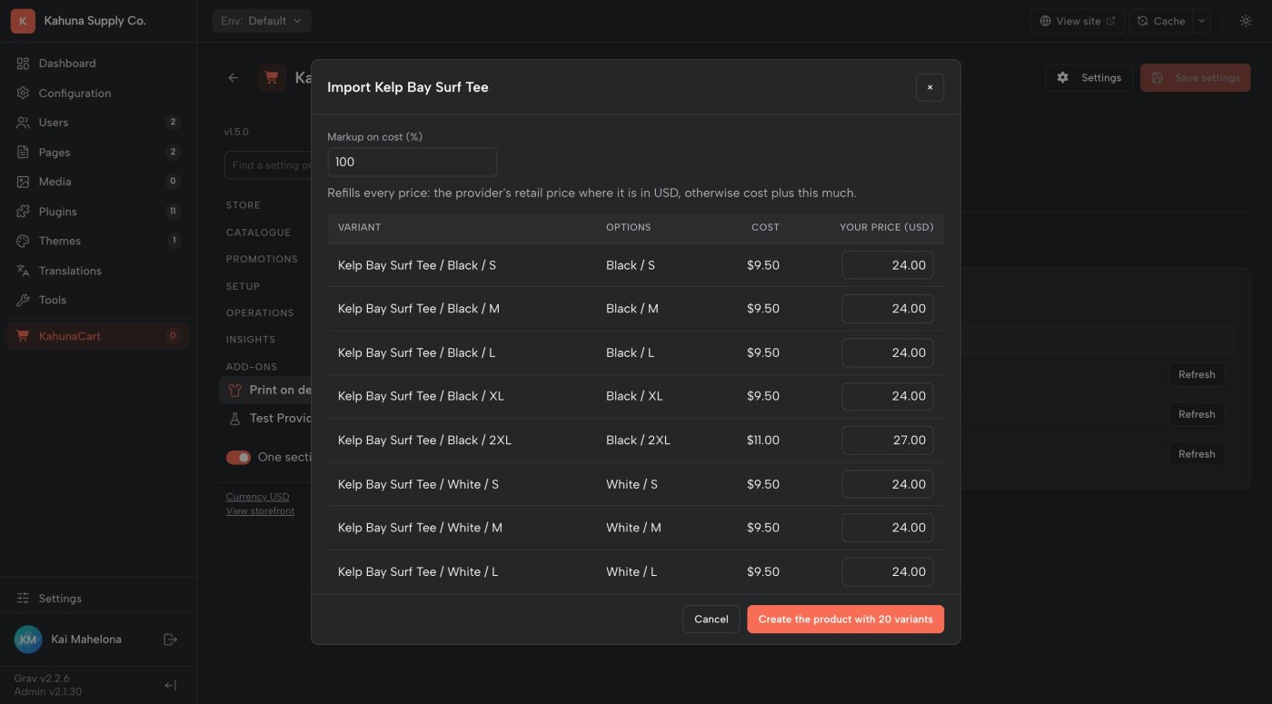Viewport: 1272px width, 704px height.
Task: Open the Media library
Action: 98,182
